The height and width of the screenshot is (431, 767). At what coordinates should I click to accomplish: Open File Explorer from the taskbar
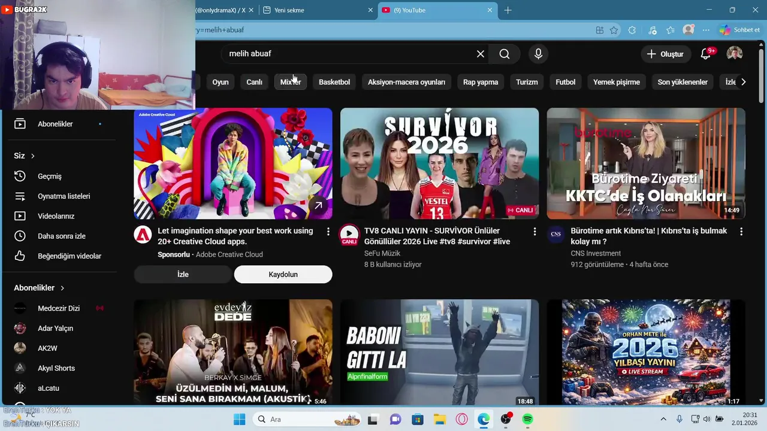[x=440, y=420]
